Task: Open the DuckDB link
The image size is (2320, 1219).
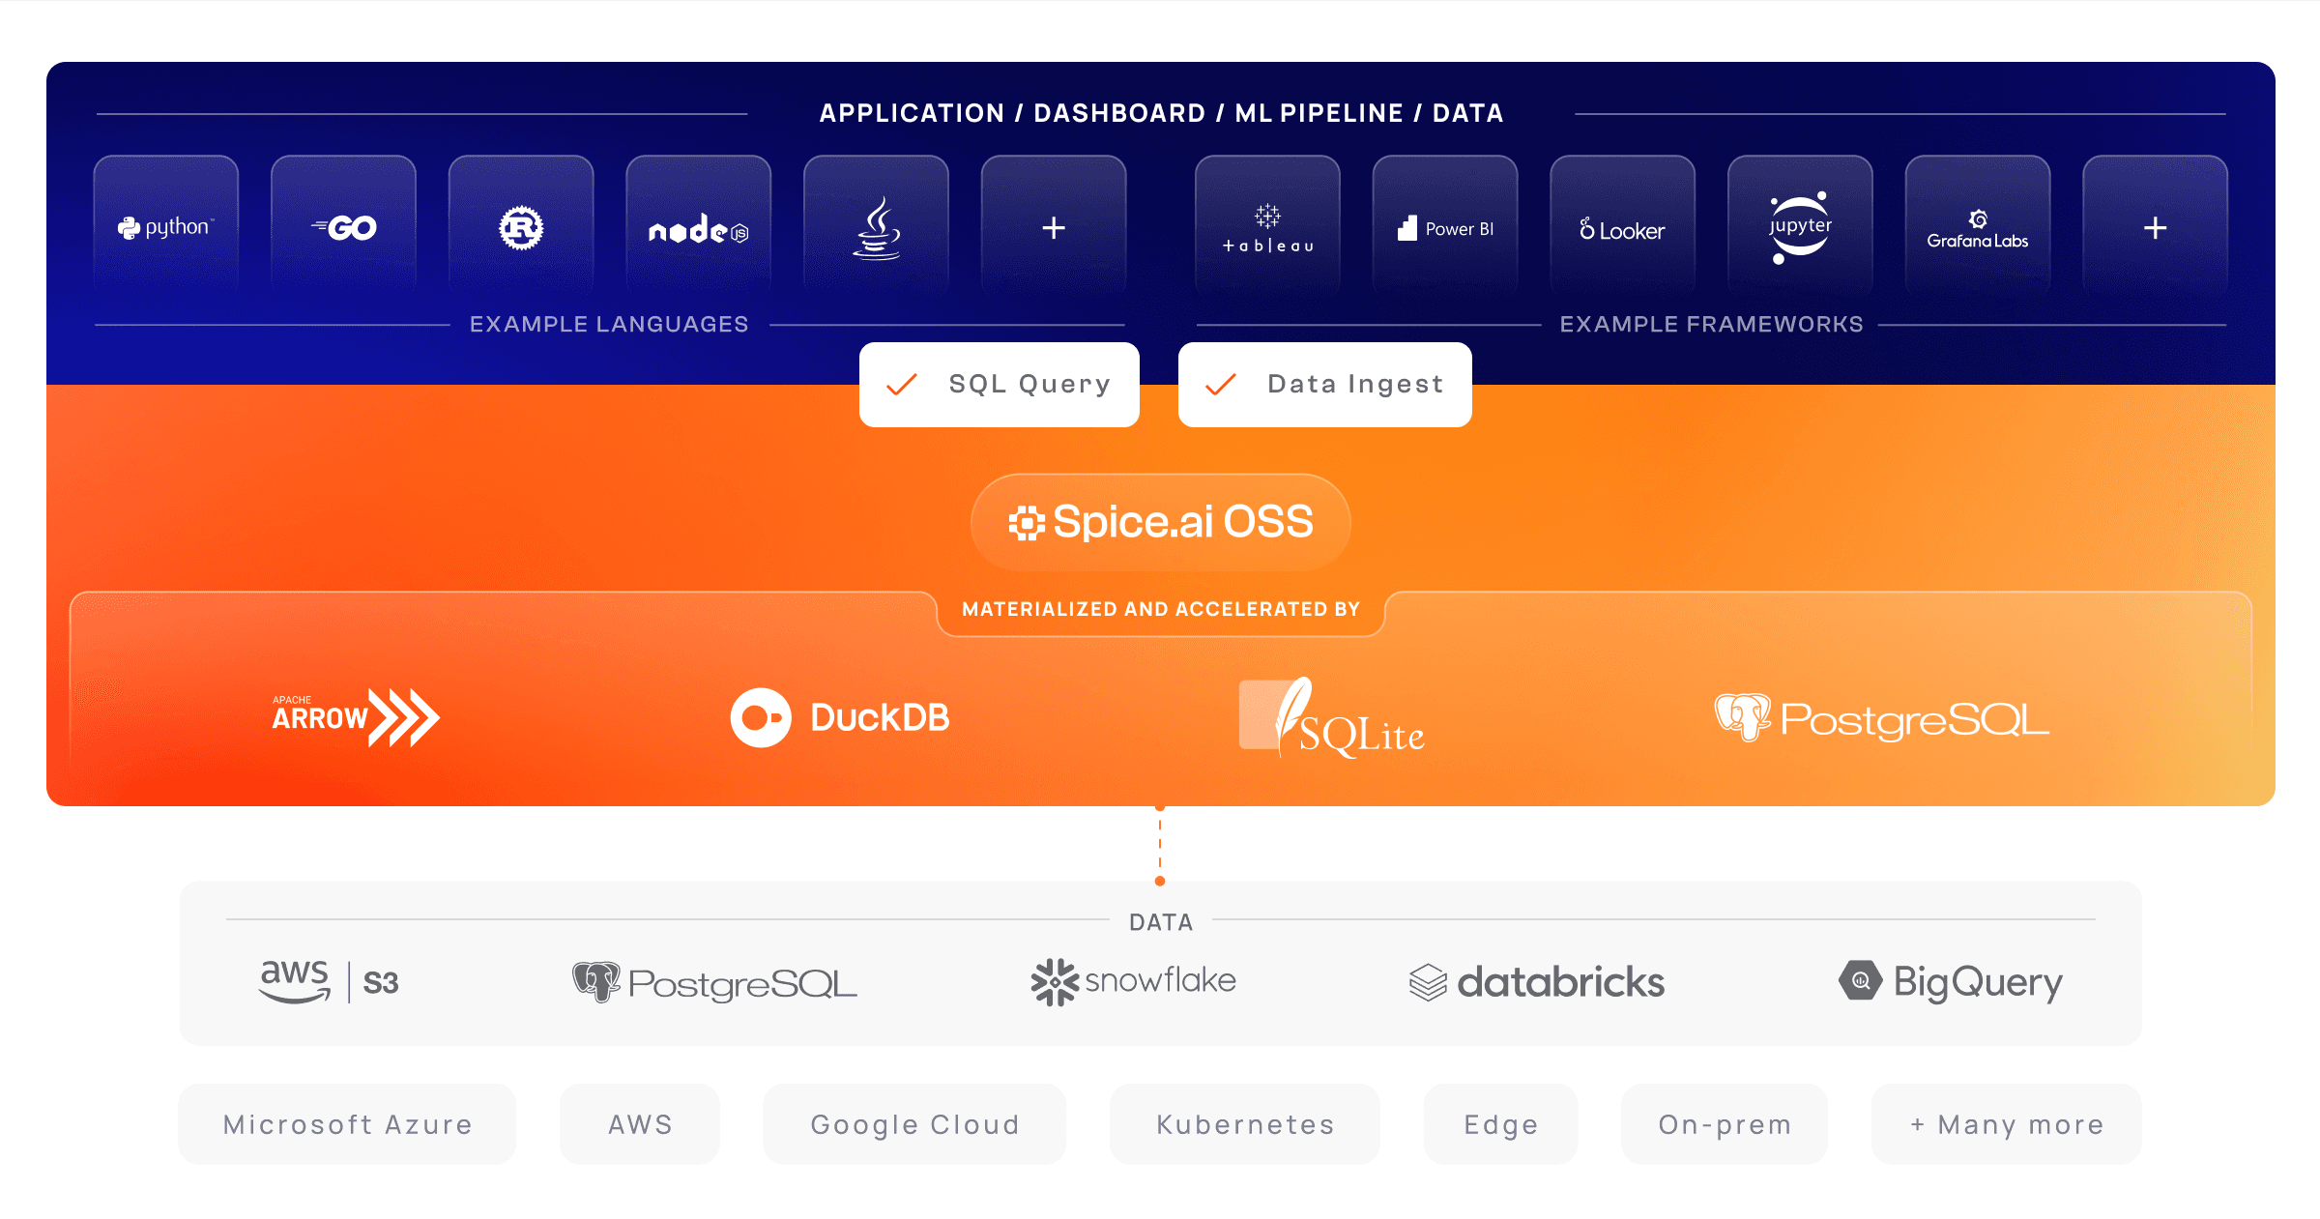Action: point(841,716)
